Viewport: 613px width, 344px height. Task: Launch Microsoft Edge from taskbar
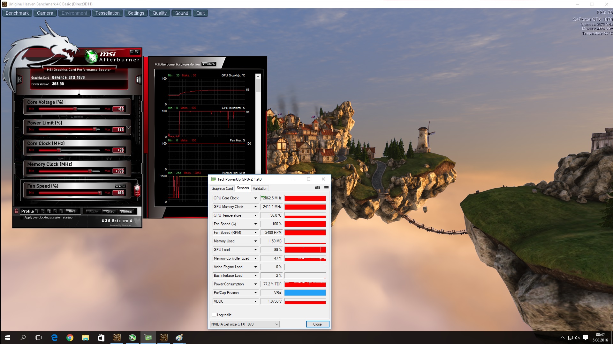pyautogui.click(x=54, y=338)
